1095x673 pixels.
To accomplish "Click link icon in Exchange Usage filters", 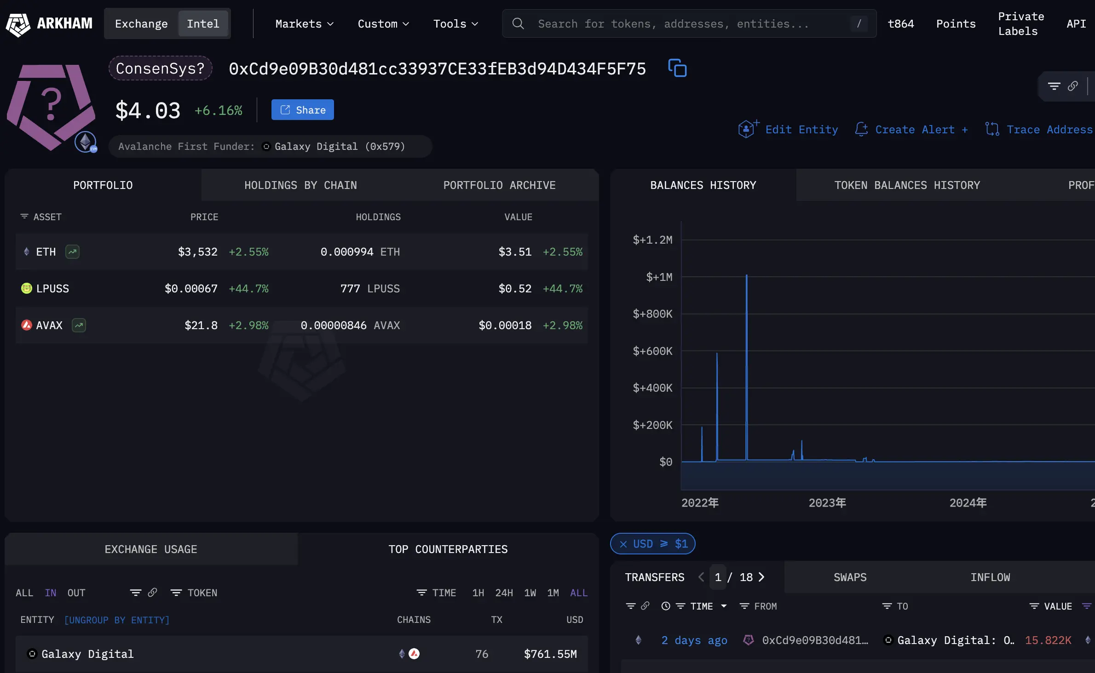I will tap(152, 593).
